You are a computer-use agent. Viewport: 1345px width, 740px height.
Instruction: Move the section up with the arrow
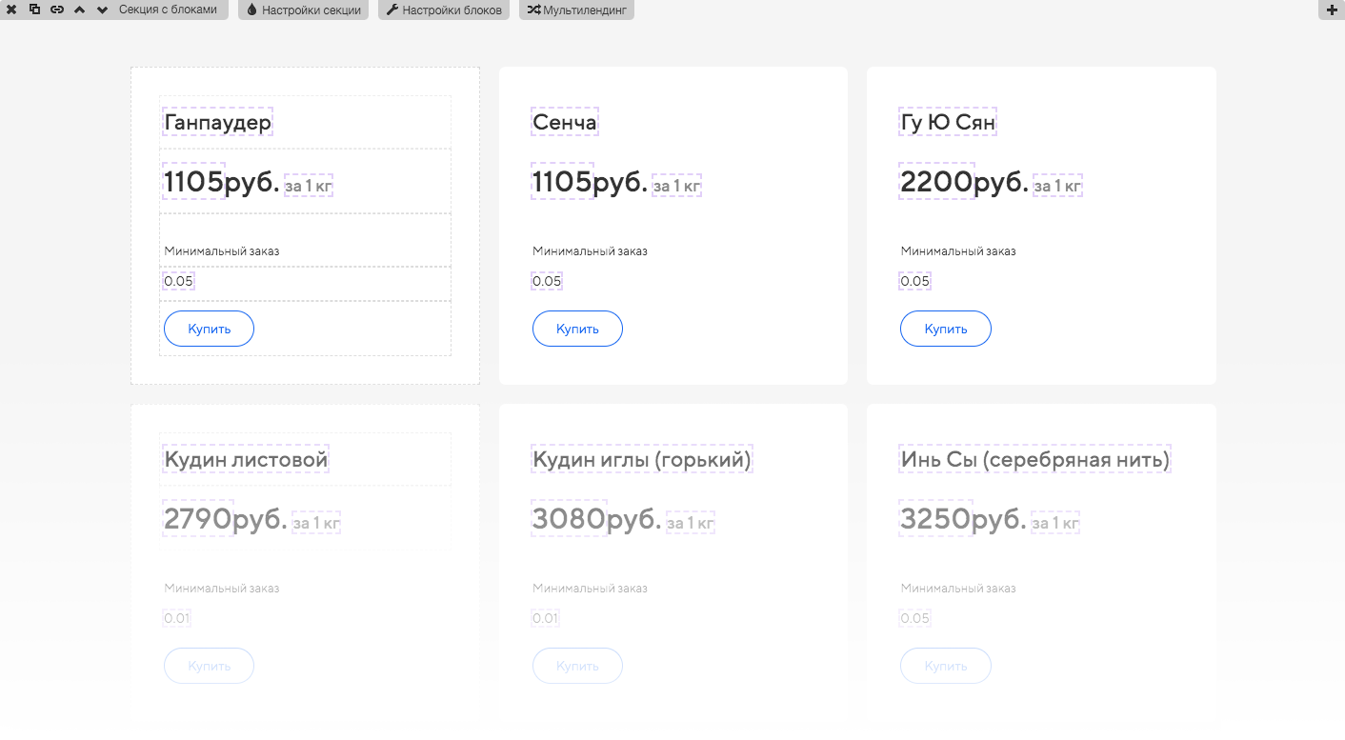[x=80, y=10]
